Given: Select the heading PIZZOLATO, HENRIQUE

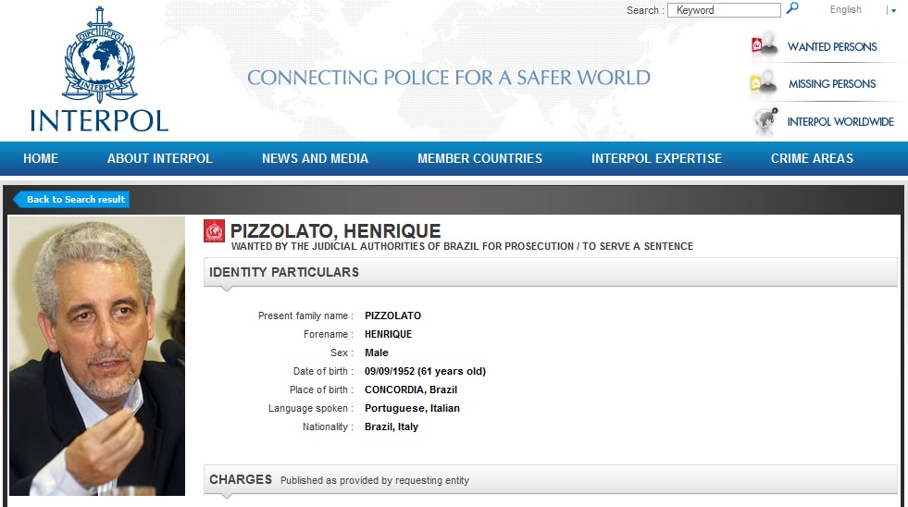Looking at the screenshot, I should click(x=335, y=231).
